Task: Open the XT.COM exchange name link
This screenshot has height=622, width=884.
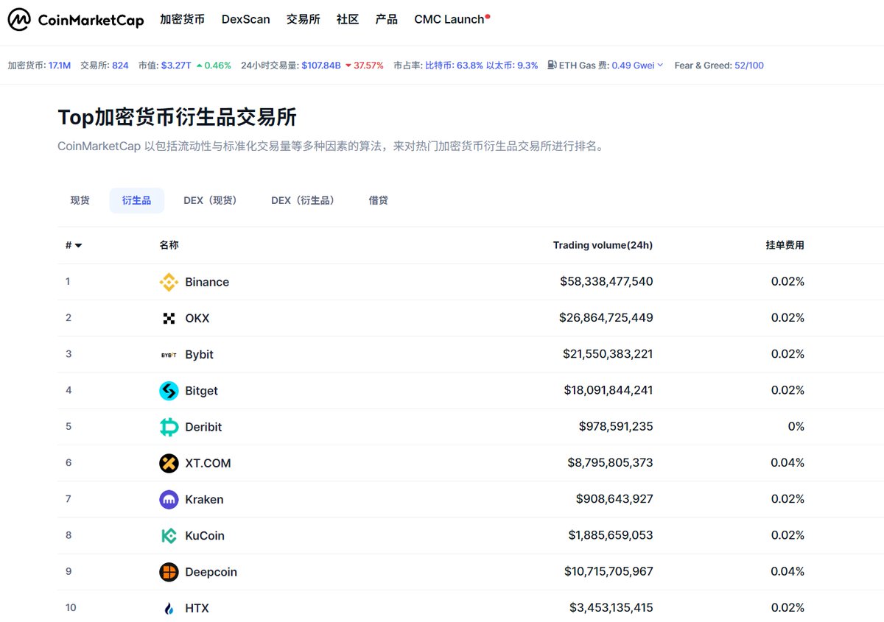Action: click(x=208, y=463)
